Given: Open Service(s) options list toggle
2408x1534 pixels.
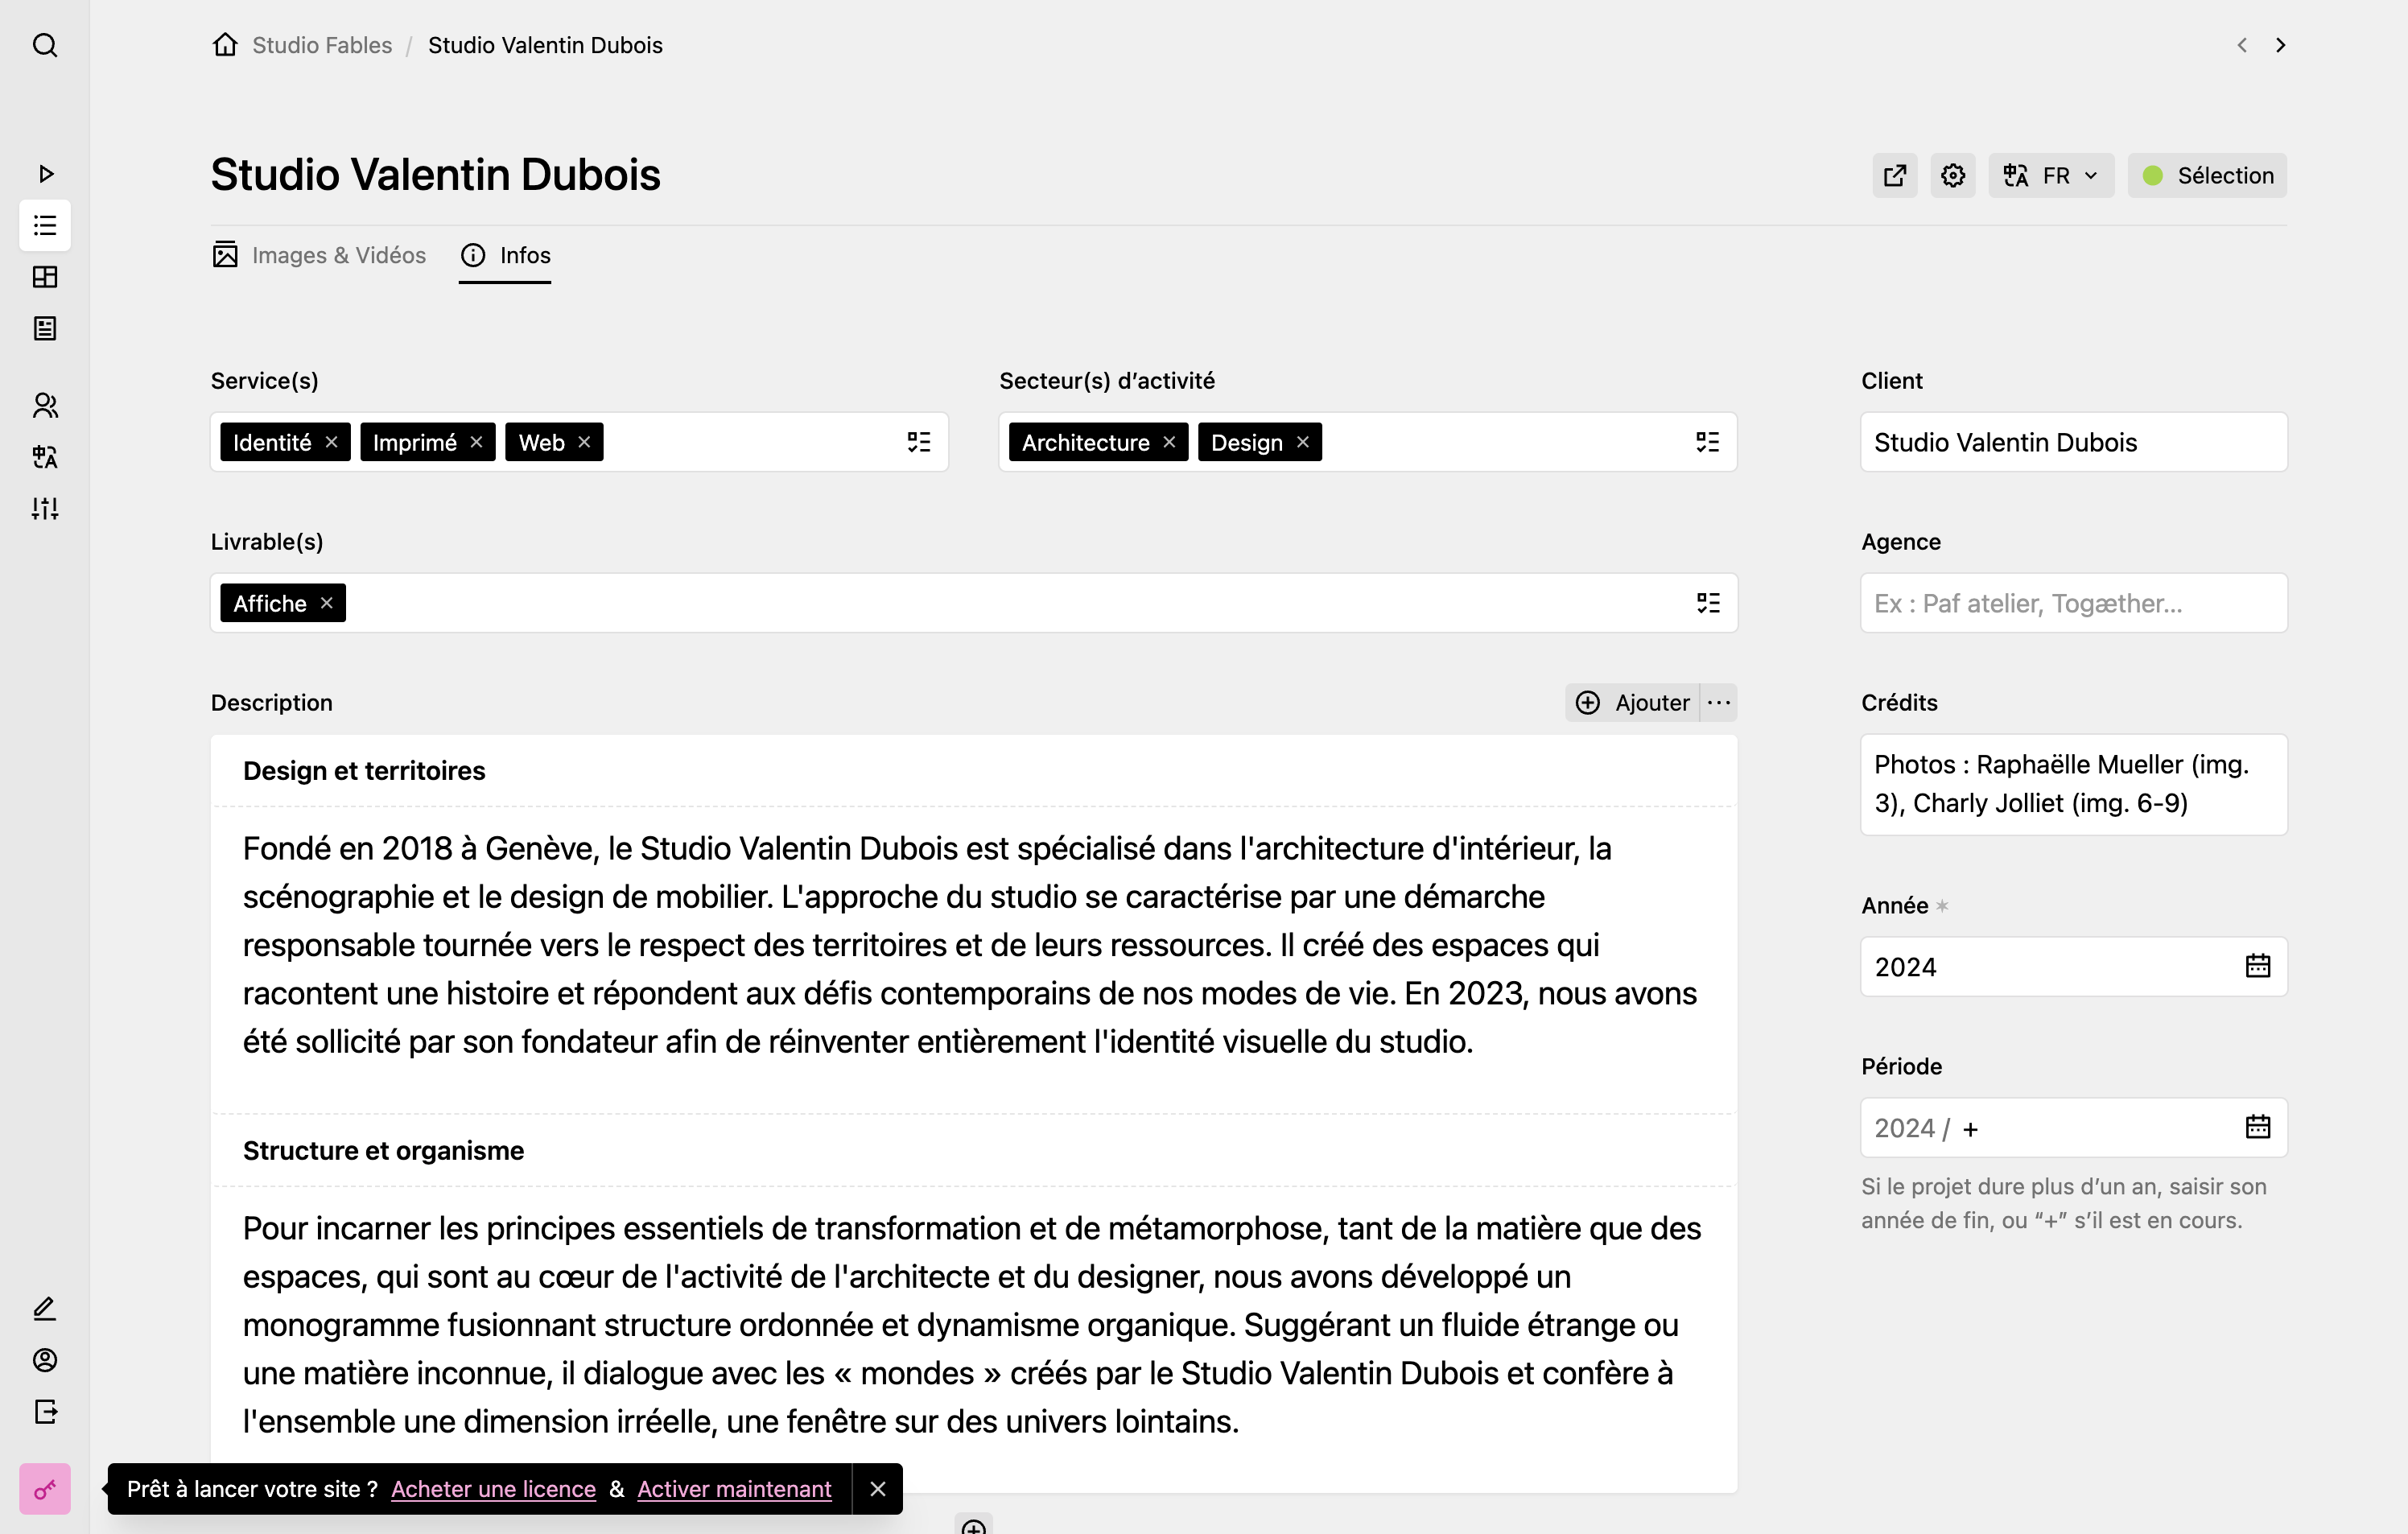Looking at the screenshot, I should click(x=919, y=442).
